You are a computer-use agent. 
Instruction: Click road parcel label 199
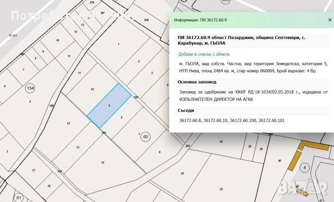pyautogui.click(x=51, y=106)
